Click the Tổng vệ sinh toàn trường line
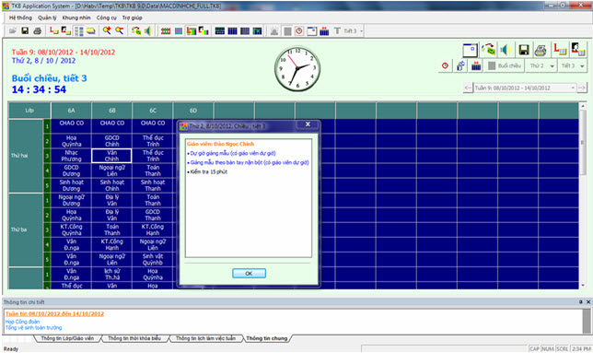Image resolution: width=593 pixels, height=353 pixels. click(x=33, y=327)
